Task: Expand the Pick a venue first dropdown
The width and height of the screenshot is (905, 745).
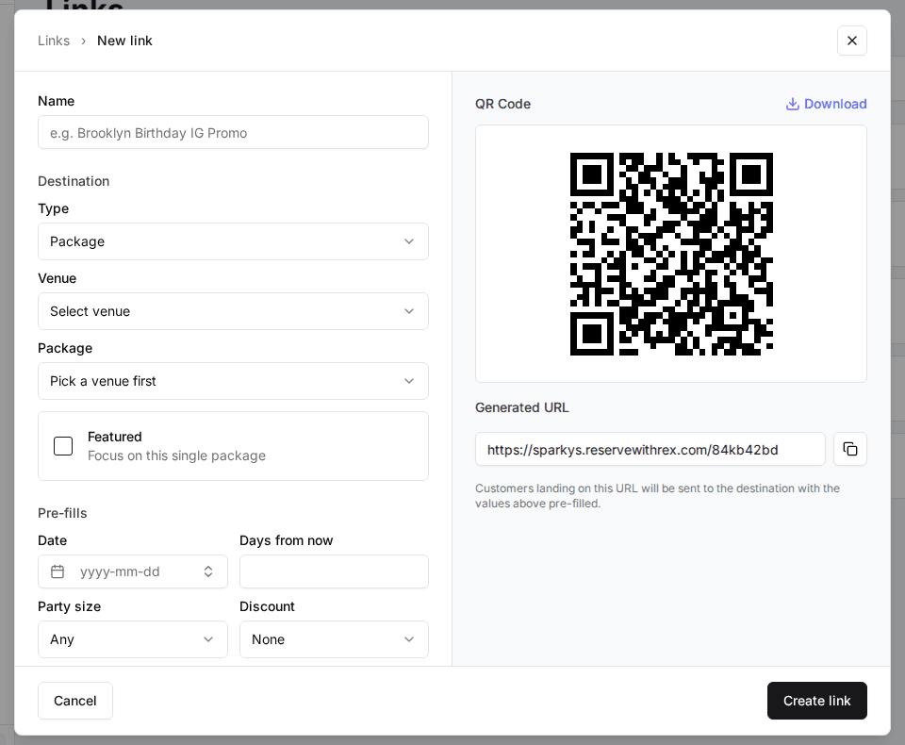Action: (x=233, y=381)
